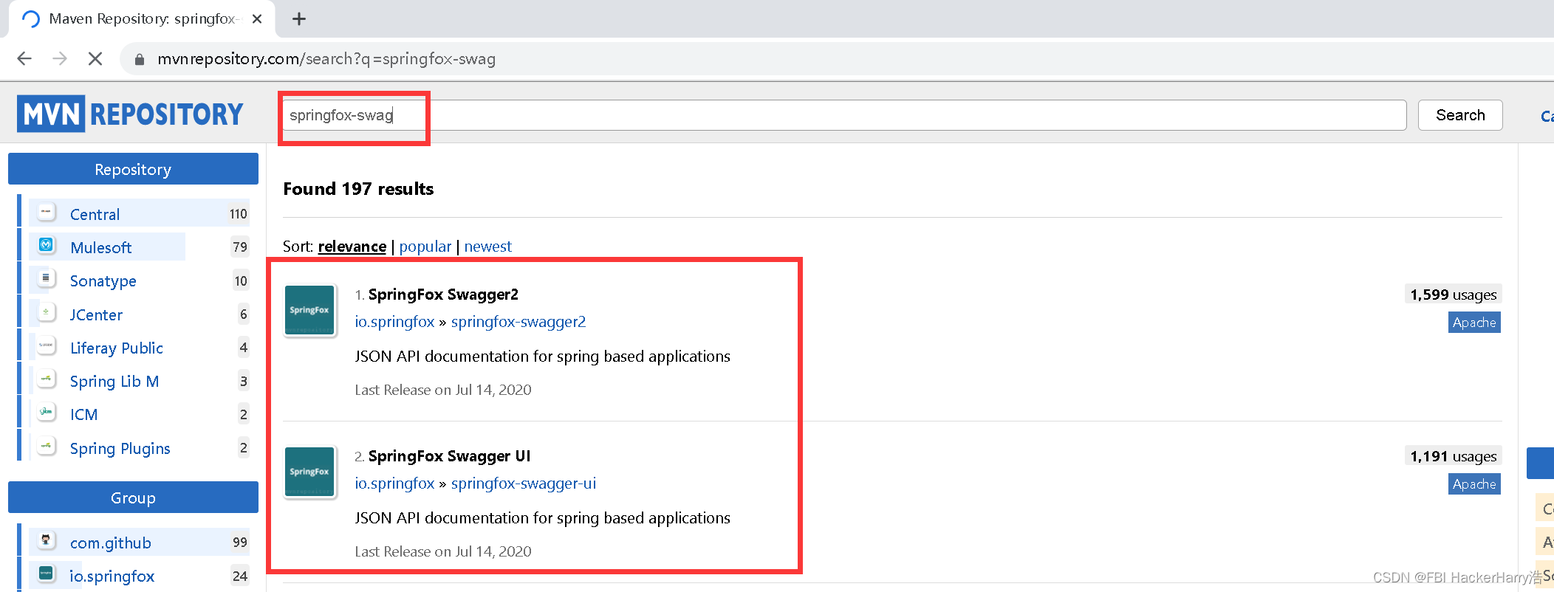Viewport: 1554px width, 592px height.
Task: Open the SpringFox Swagger UI logo thumbnail
Action: [310, 472]
